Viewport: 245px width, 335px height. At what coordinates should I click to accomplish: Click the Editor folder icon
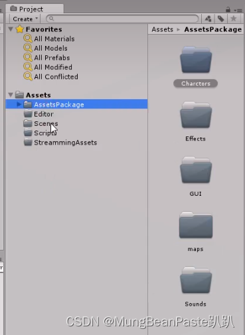(x=28, y=114)
